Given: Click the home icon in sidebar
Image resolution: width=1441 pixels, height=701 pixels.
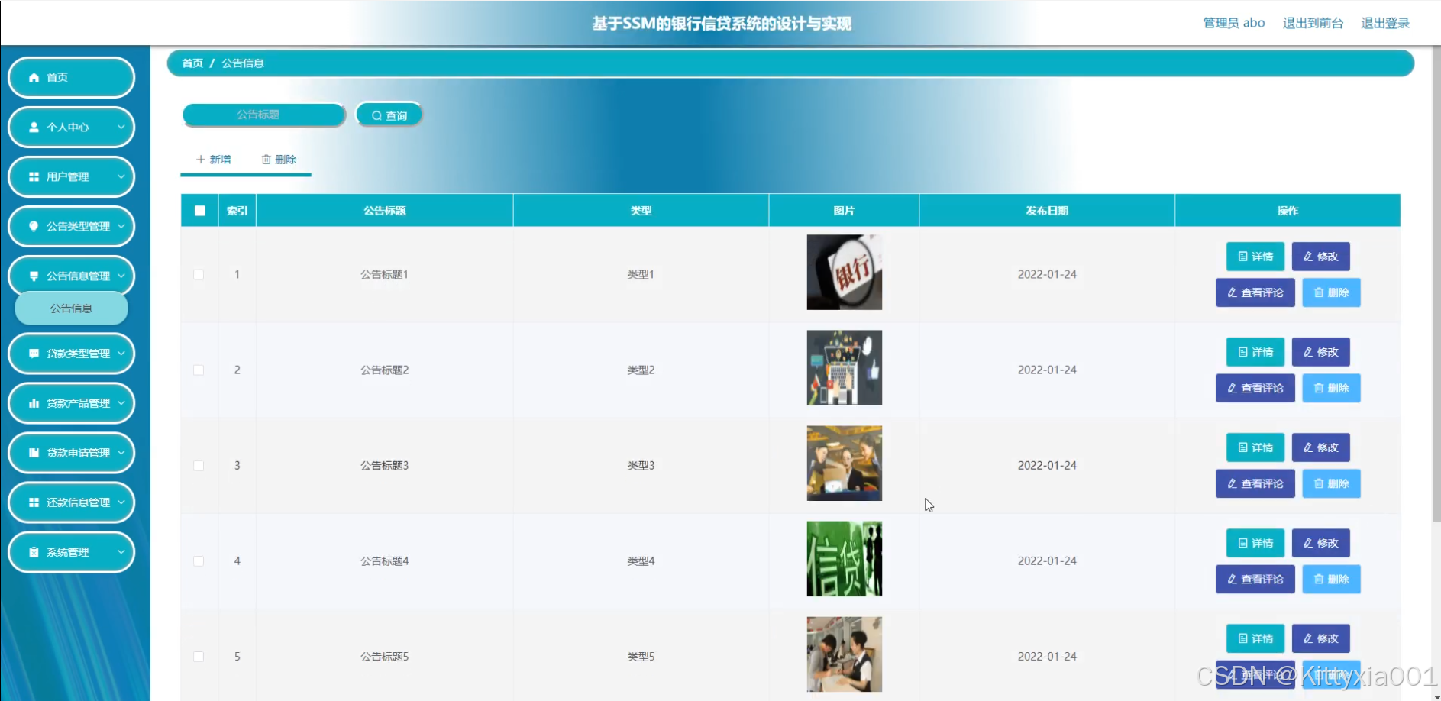Looking at the screenshot, I should pos(34,78).
